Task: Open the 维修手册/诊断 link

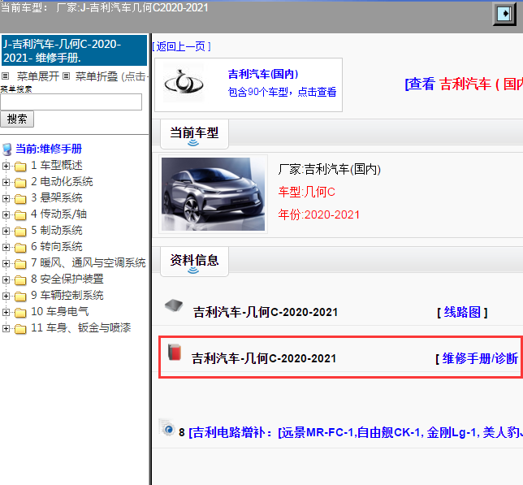Action: coord(478,359)
